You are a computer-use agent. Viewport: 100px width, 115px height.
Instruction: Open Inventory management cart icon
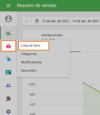(x=8, y=59)
